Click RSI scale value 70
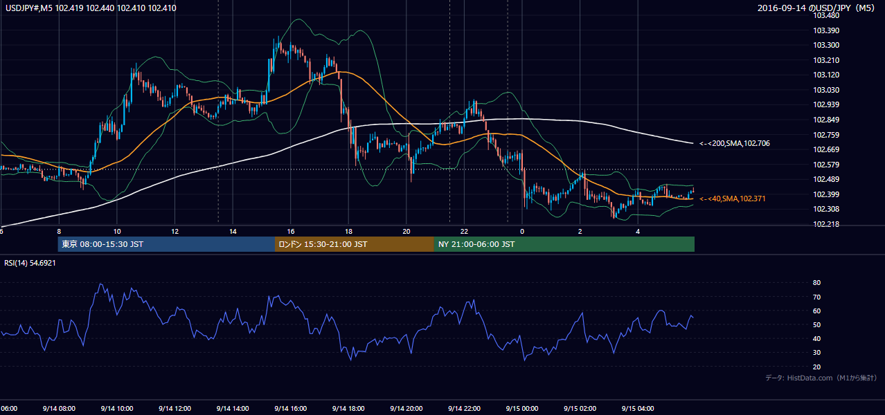 coord(817,297)
